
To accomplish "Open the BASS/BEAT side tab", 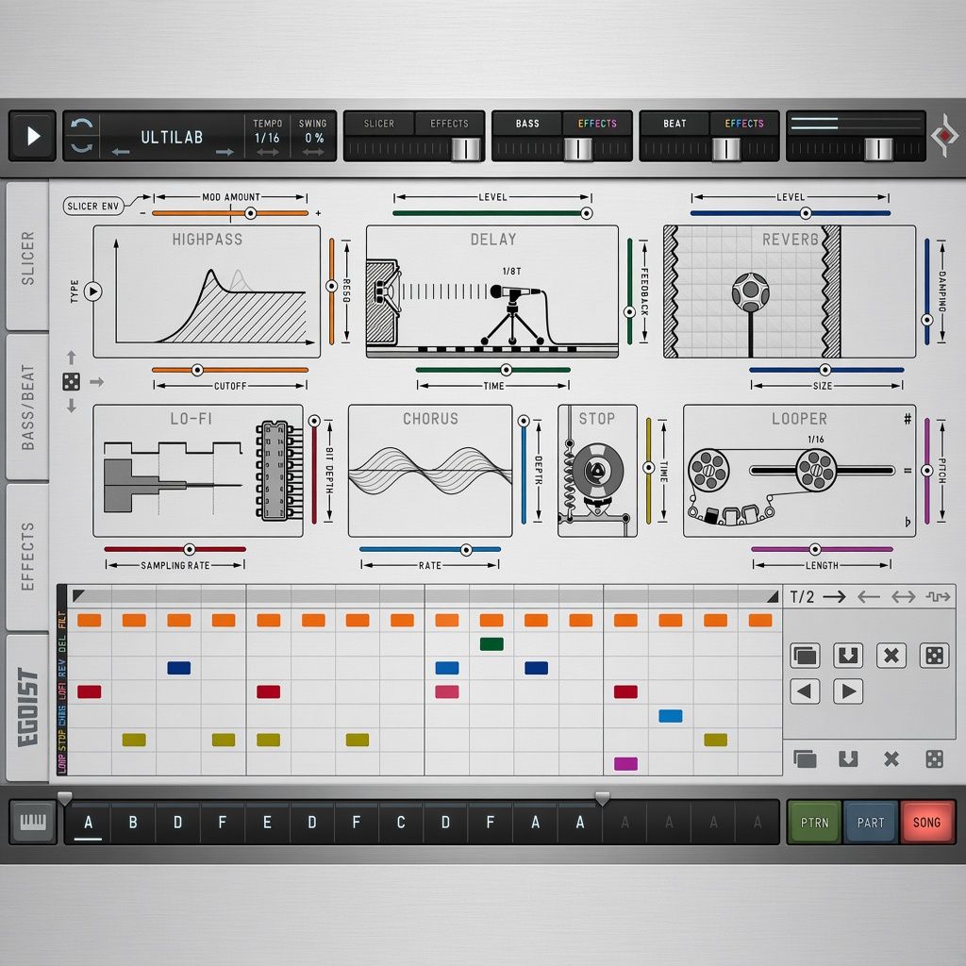I will (x=27, y=407).
